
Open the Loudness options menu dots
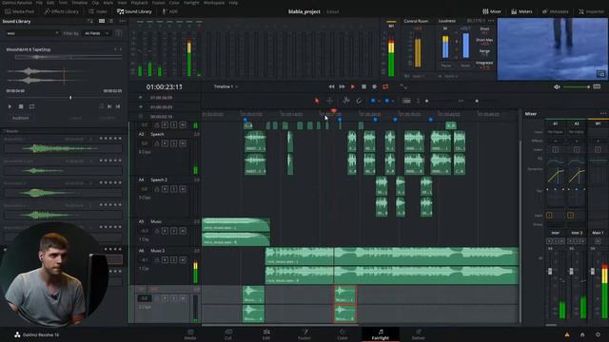pyautogui.click(x=491, y=21)
